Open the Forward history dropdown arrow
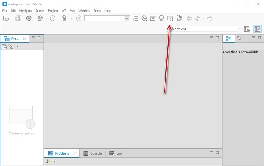Viewport: 264px width, 166px height. [x=216, y=18]
